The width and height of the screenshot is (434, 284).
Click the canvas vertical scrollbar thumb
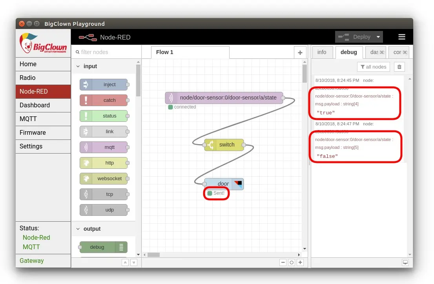click(305, 74)
